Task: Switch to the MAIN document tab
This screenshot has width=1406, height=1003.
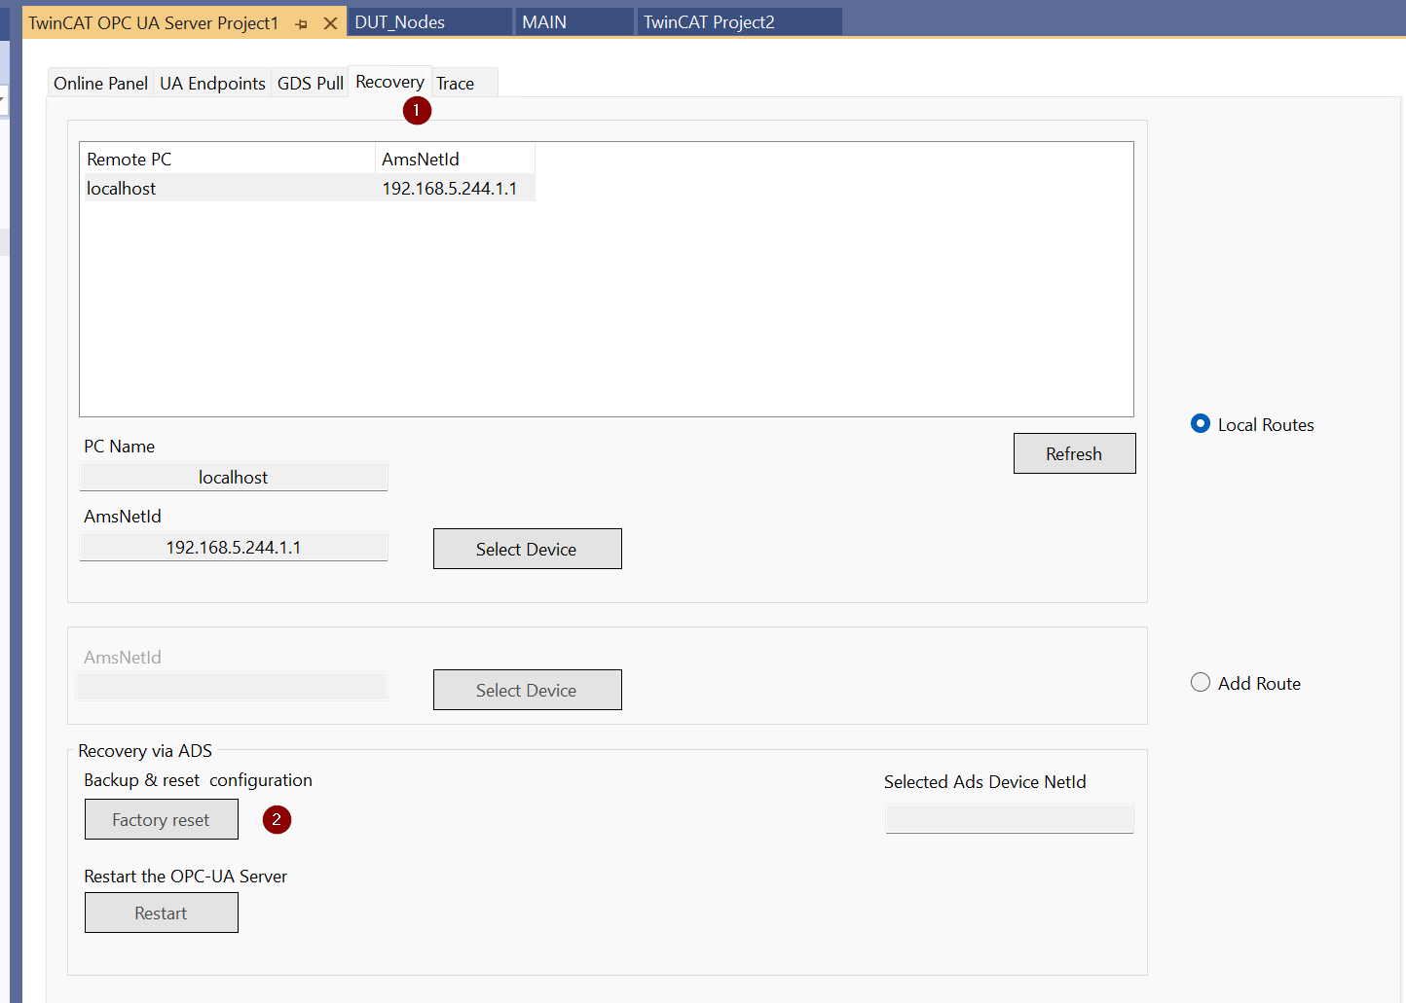Action: point(574,22)
